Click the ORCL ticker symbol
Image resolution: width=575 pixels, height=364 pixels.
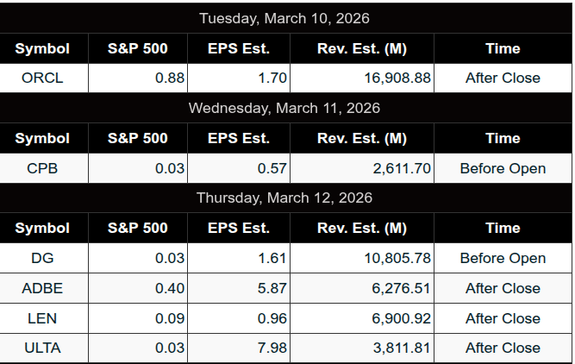pyautogui.click(x=42, y=78)
